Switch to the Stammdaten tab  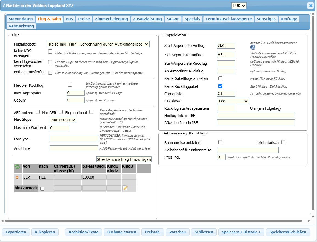(x=21, y=19)
